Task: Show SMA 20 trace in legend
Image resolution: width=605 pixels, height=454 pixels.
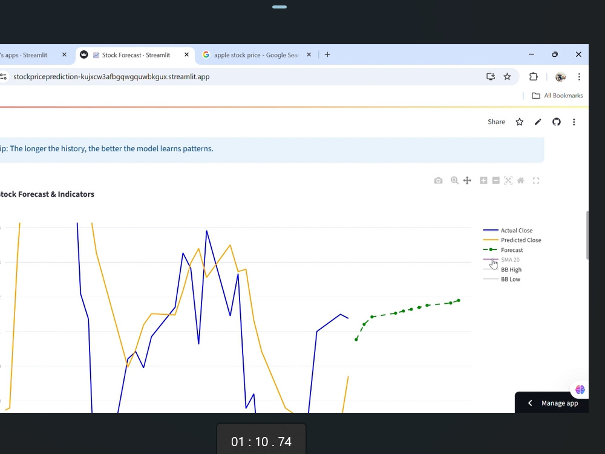Action: (x=501, y=260)
